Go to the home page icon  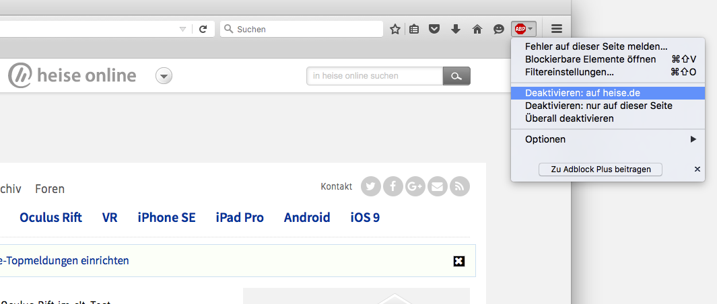477,30
